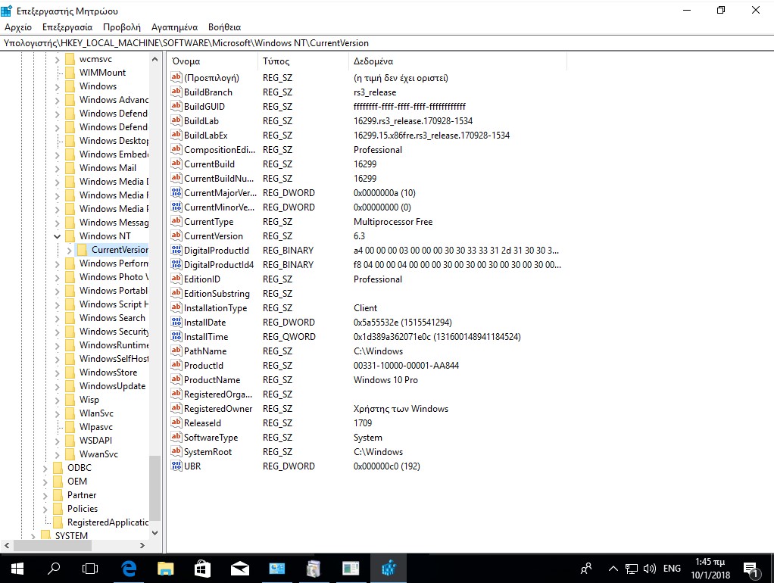Click the volume speaker tray icon
The width and height of the screenshot is (774, 583).
point(650,569)
